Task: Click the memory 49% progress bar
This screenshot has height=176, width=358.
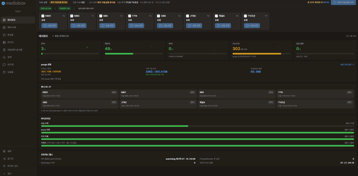Action: [x=134, y=54]
